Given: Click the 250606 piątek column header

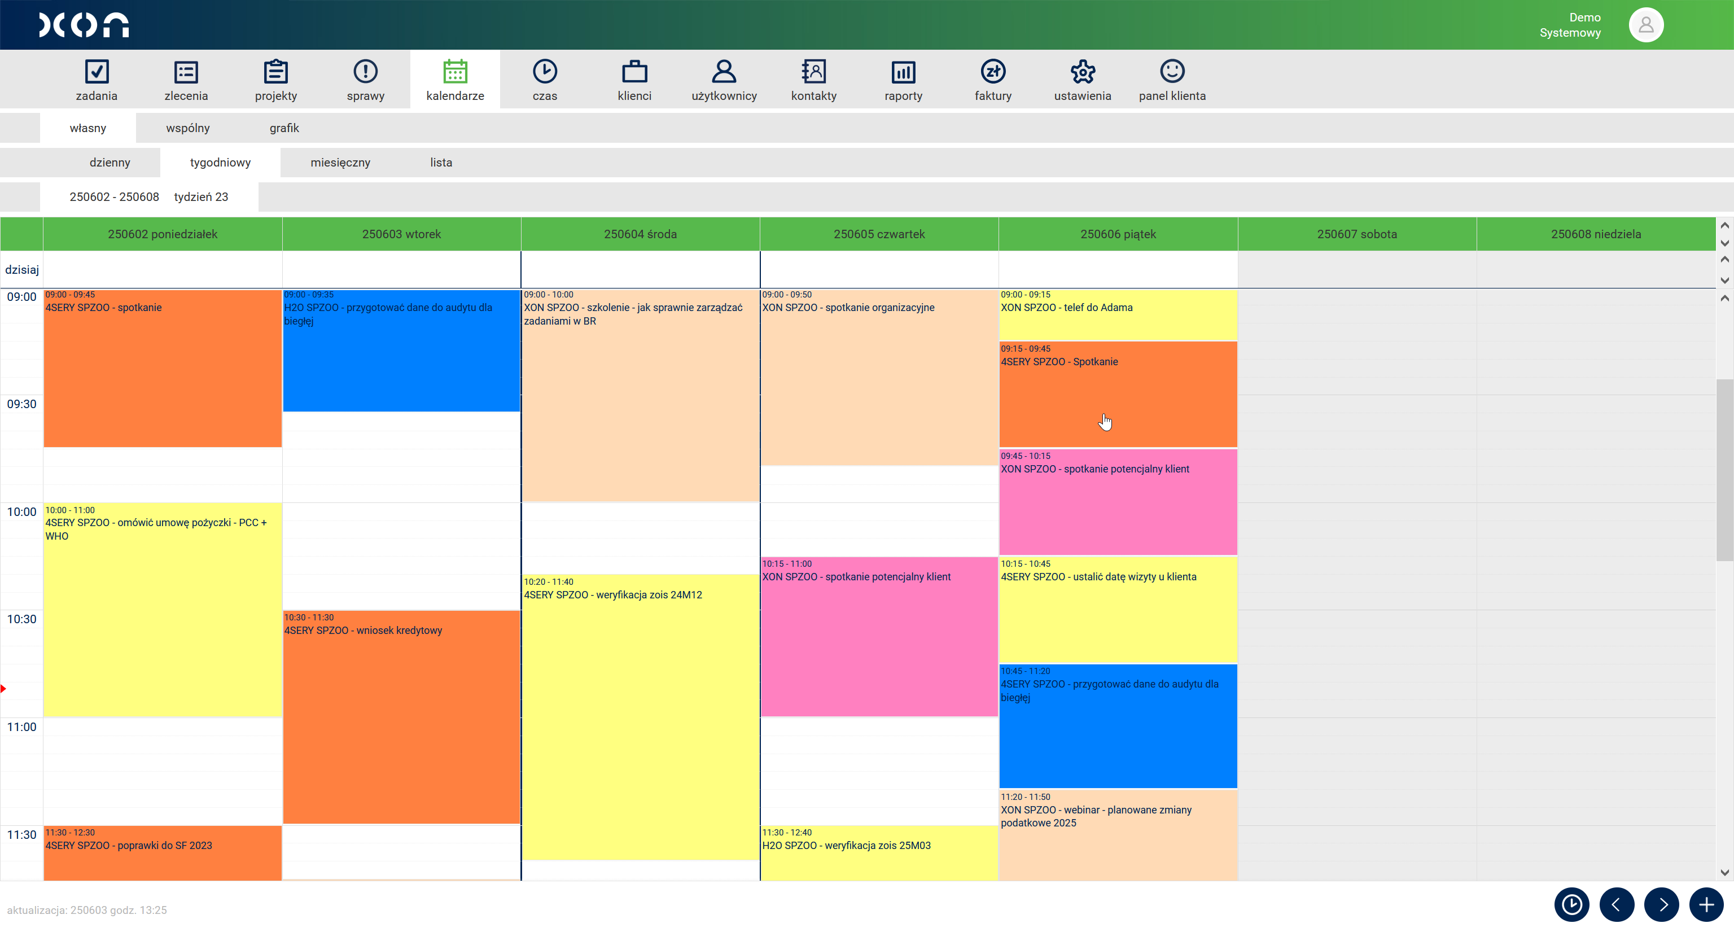Looking at the screenshot, I should coord(1118,234).
